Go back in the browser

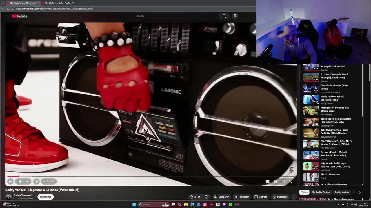(3, 9)
